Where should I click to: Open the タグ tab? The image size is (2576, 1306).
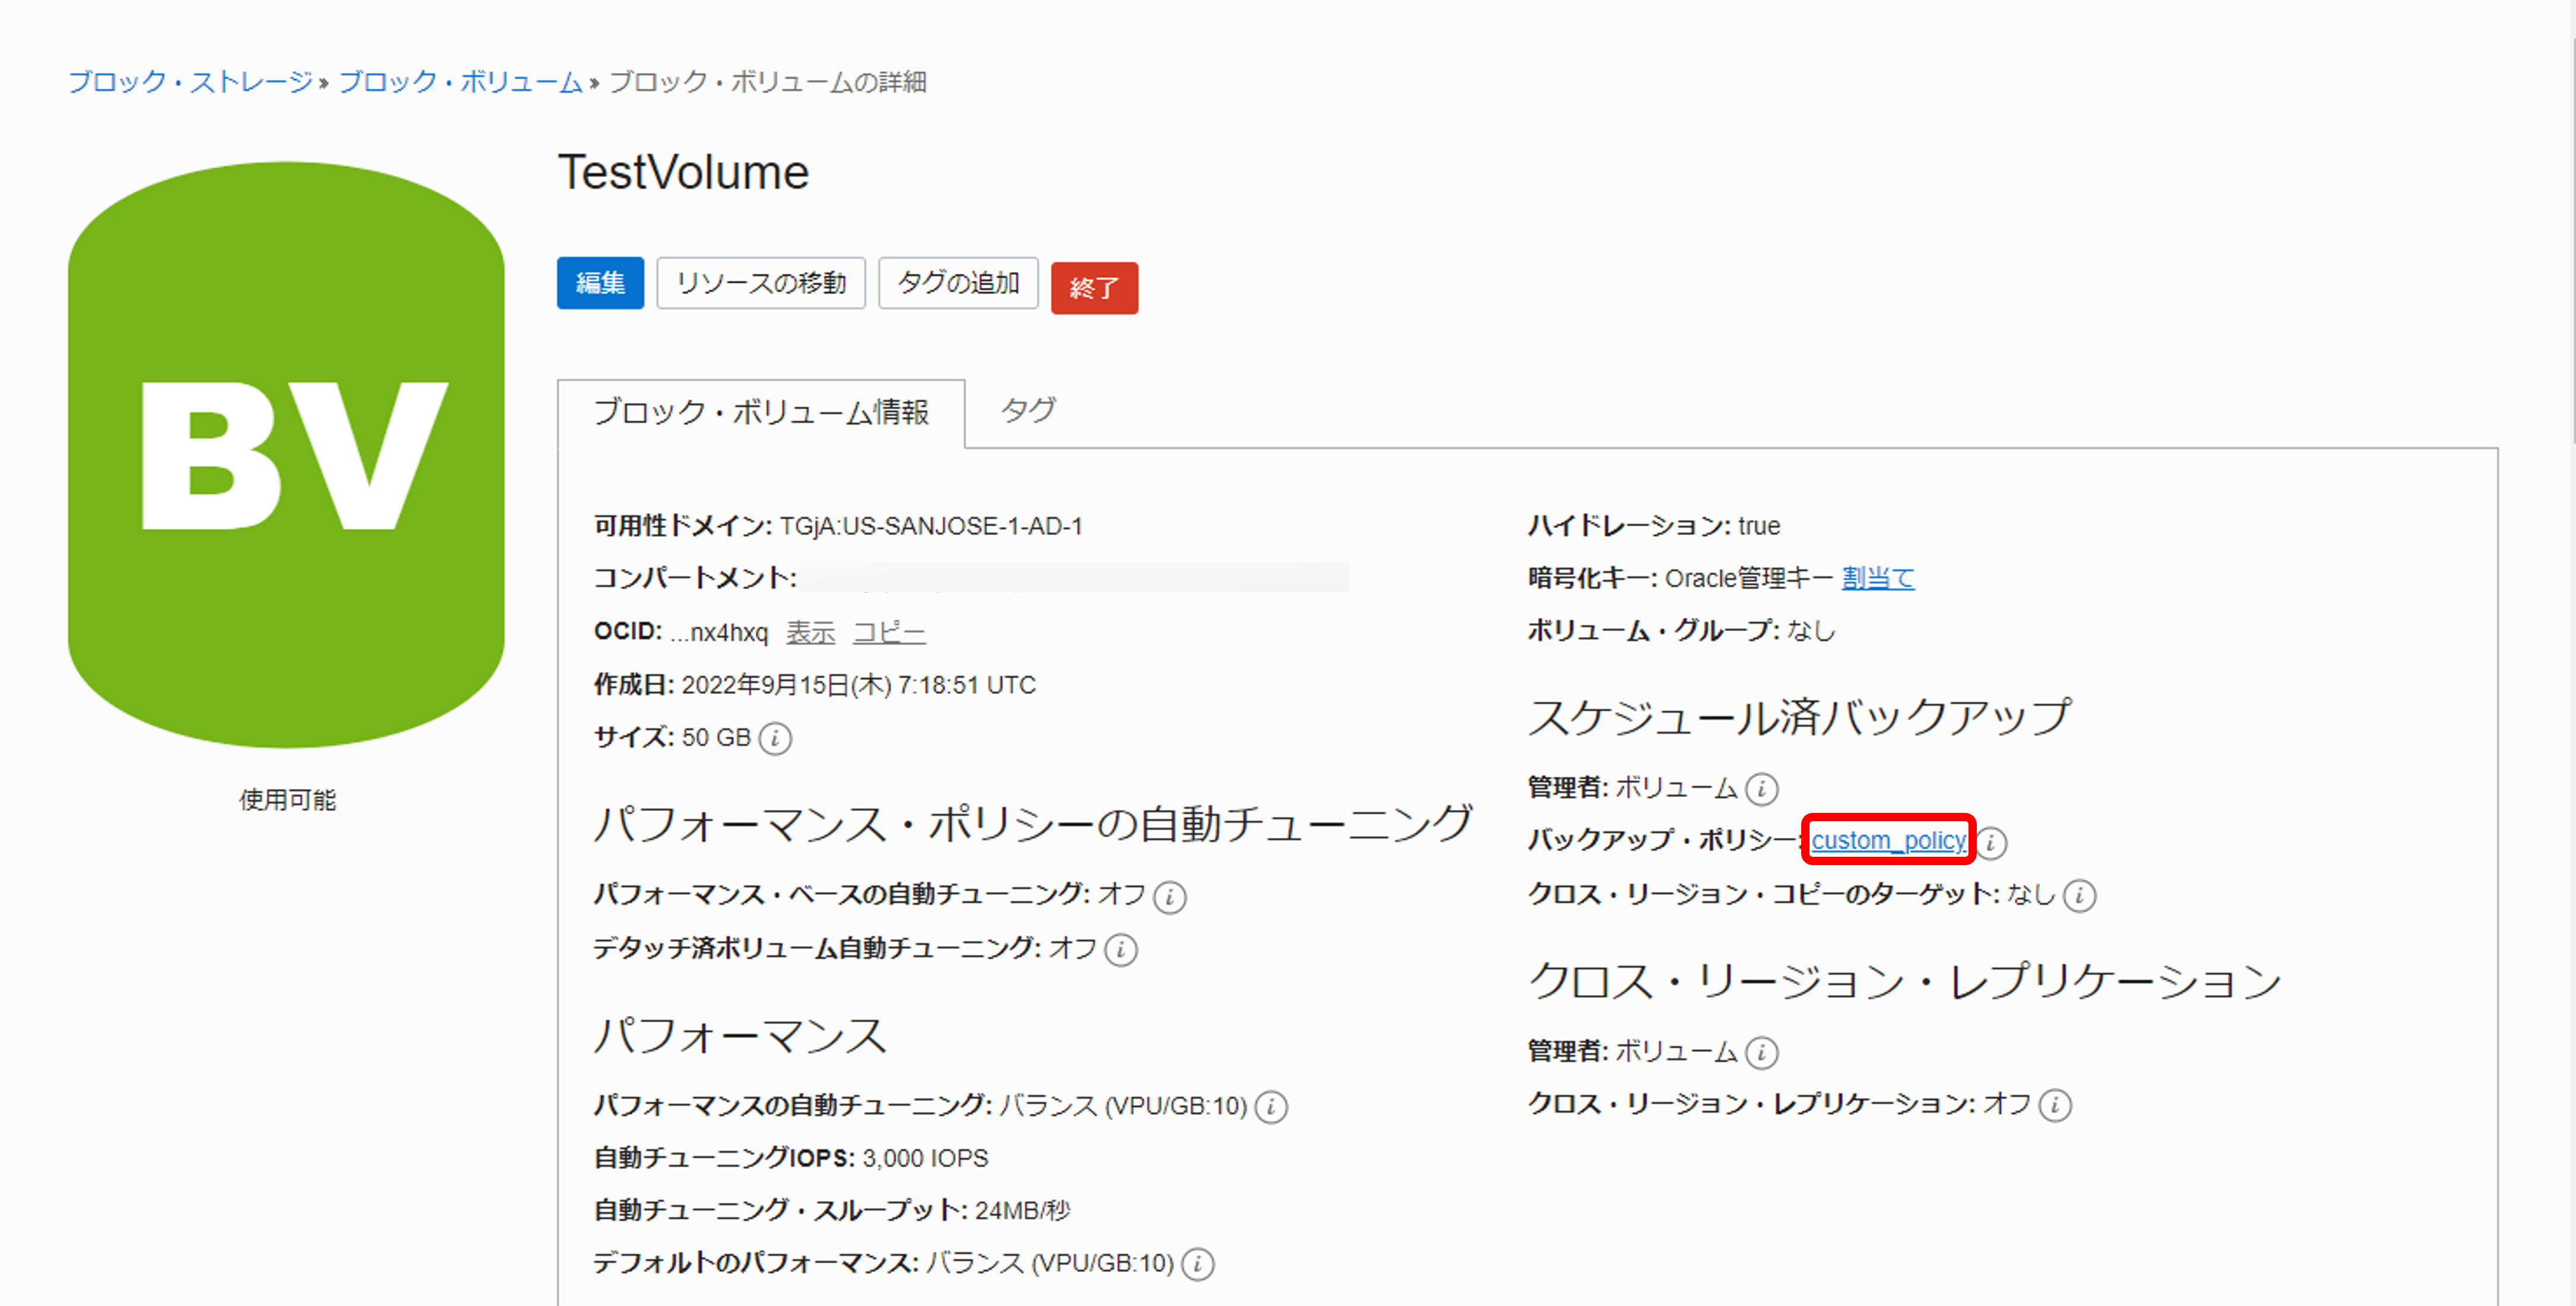point(1027,410)
